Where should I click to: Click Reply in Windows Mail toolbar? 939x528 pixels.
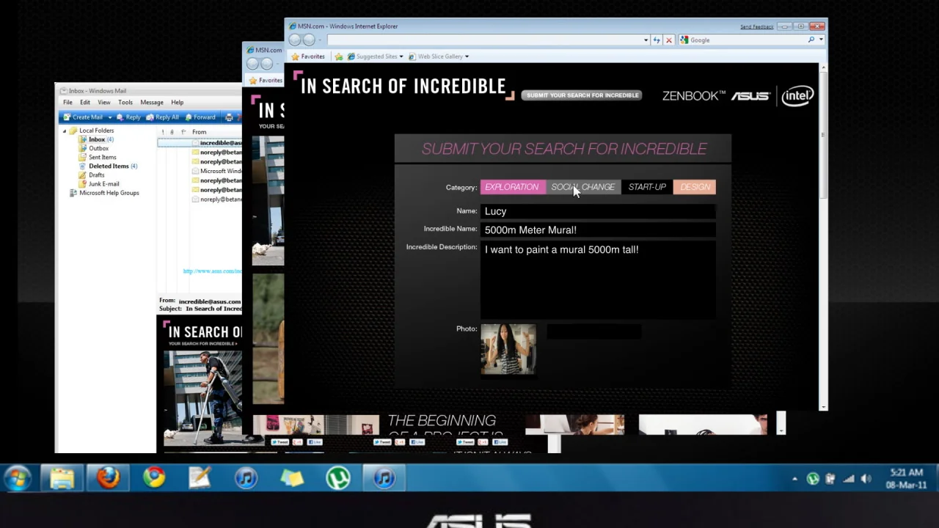[128, 117]
